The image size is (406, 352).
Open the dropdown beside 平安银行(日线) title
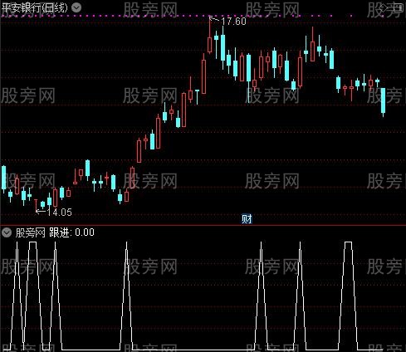tap(76, 7)
